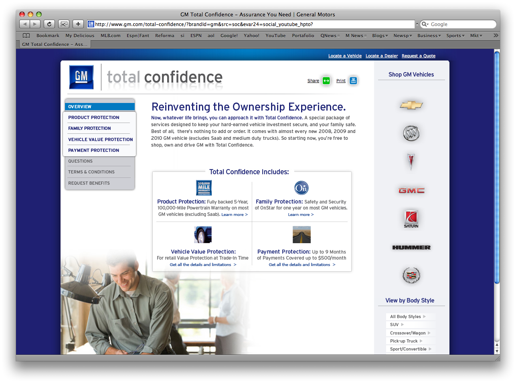Open the Business bookmark dropdown
Screen dimensions: 516x383
coord(429,36)
